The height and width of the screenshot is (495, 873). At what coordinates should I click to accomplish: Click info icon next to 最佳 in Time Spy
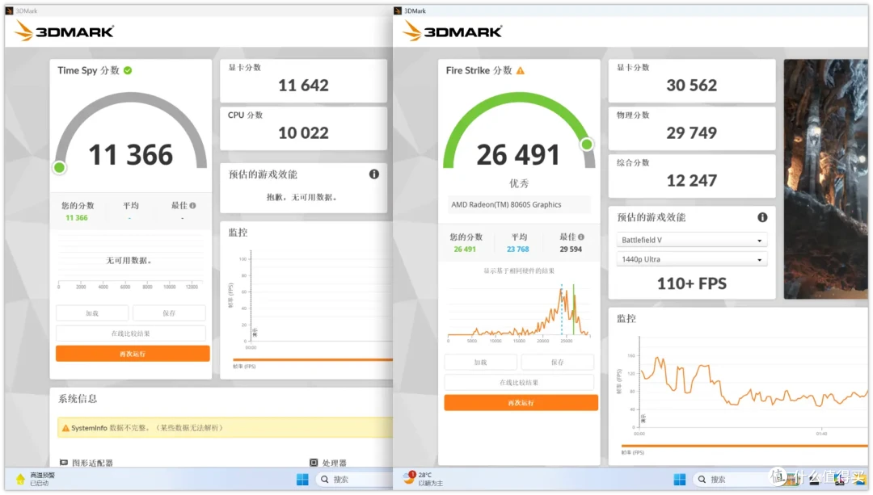click(x=192, y=205)
